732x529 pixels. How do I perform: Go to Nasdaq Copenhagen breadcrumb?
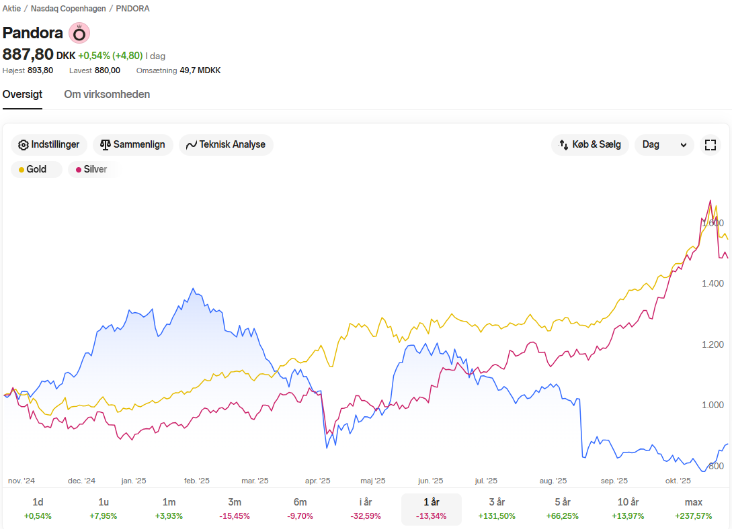tap(68, 8)
